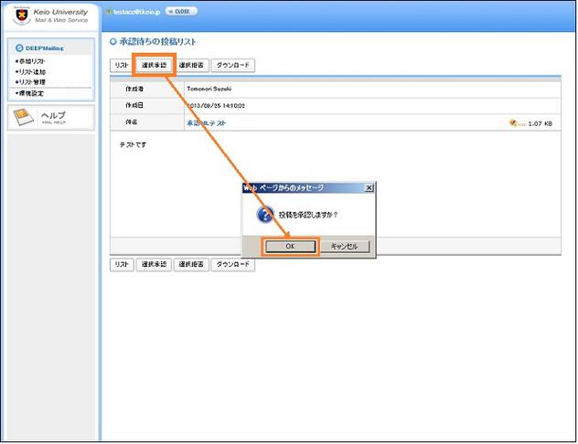Click the blue question mark dialog icon
This screenshot has width=578, height=444.
point(266,215)
